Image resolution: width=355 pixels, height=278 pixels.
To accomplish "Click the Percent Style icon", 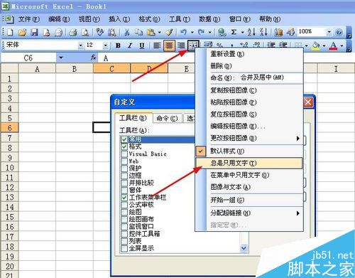I will click(x=220, y=45).
